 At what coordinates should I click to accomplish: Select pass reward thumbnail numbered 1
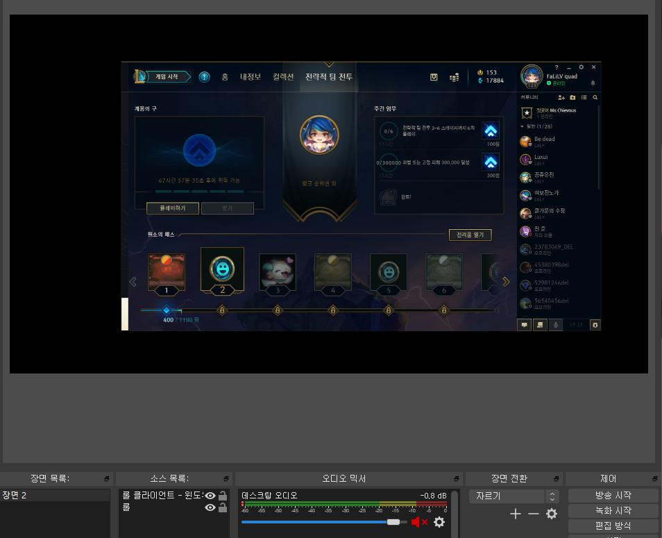(x=167, y=274)
